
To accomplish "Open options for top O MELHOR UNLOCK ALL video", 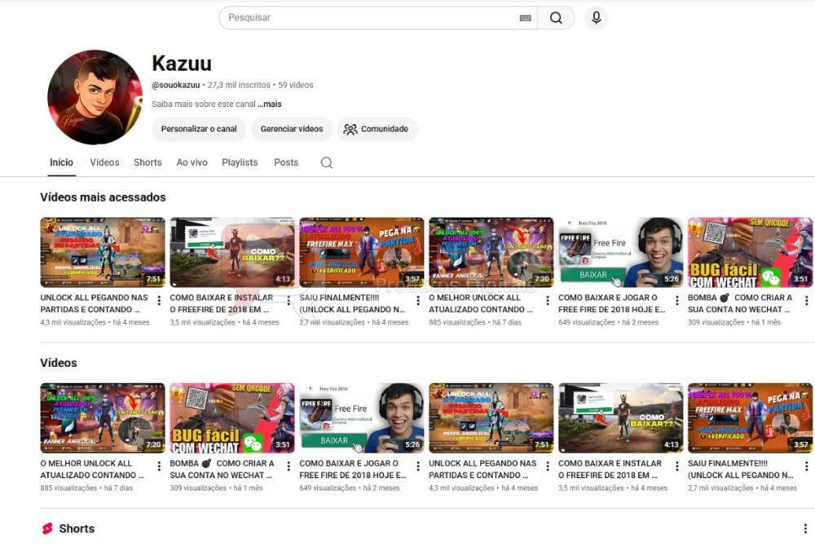I will 548,300.
